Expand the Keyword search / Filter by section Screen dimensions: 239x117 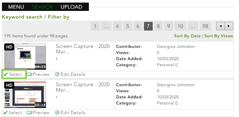35,17
